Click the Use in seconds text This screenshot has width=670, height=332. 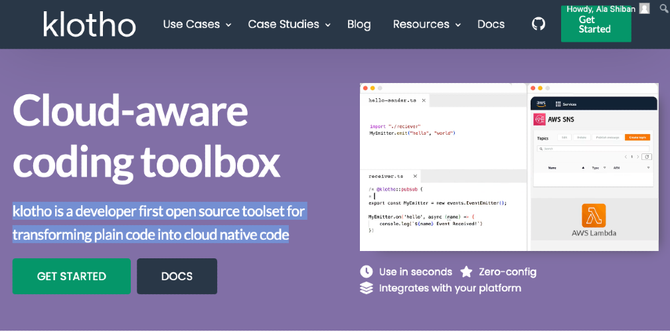415,272
